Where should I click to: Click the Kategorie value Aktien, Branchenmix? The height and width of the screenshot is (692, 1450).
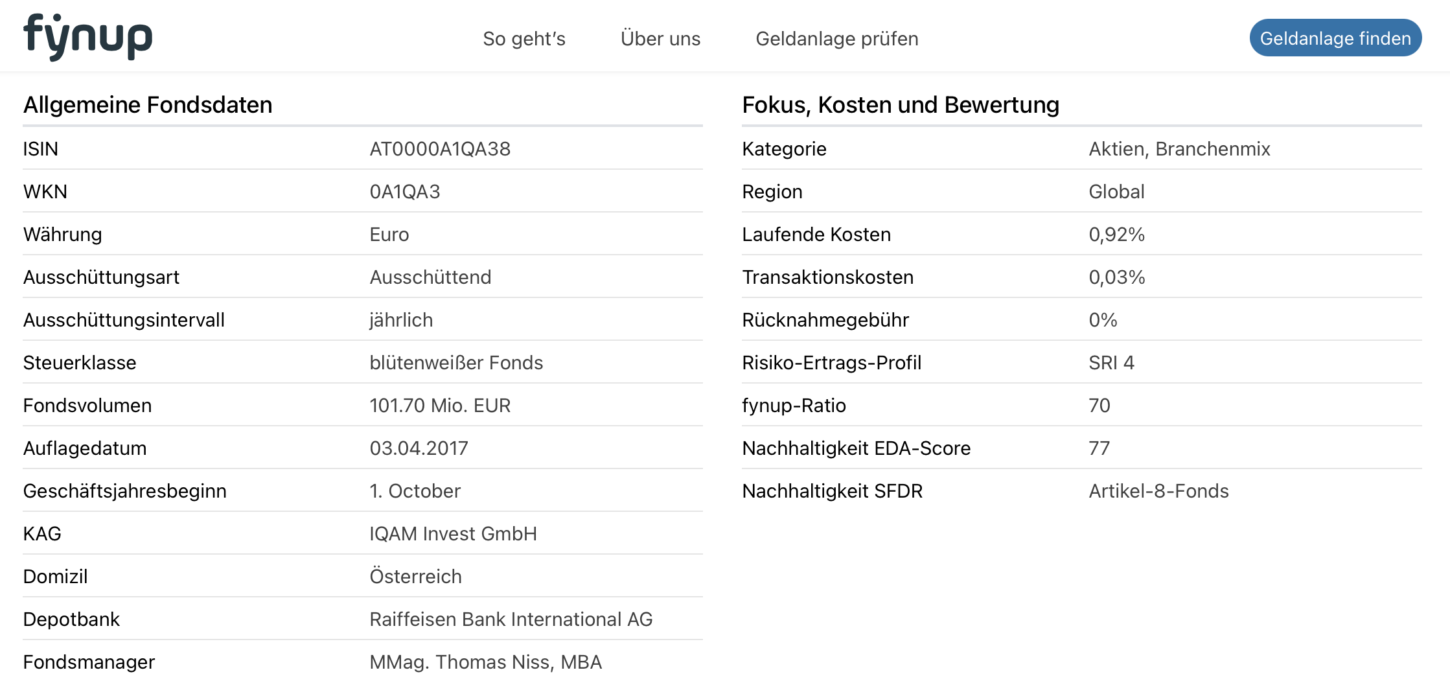[x=1179, y=149]
